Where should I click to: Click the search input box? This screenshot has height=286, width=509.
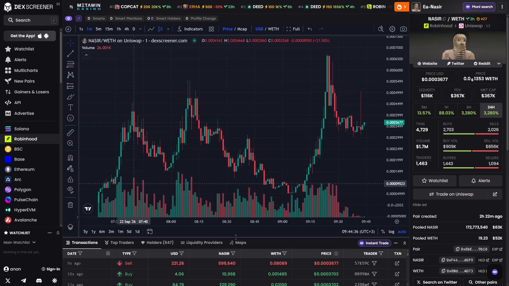[31, 20]
